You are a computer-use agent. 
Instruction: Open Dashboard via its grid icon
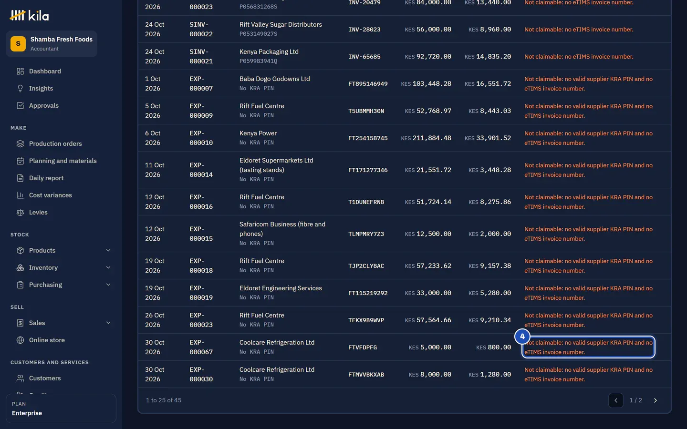20,71
